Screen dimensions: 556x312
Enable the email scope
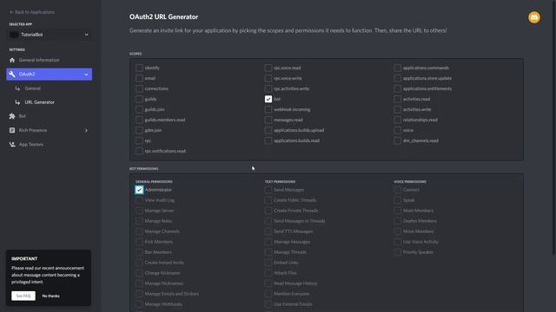[x=139, y=78]
